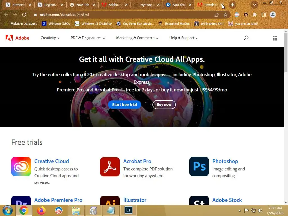This screenshot has width=288, height=216.
Task: Show hidden tray icons arrow
Action: 240,211
